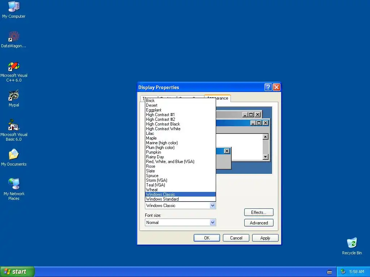Screen dimensions: 370x277
Task: Open the My Computer desktop icon
Action: coord(14,9)
